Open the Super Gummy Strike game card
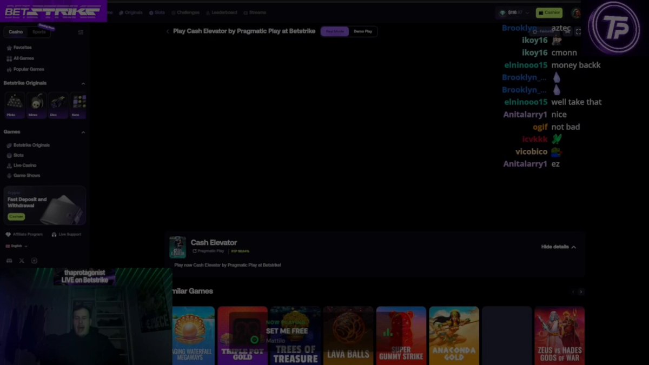Image resolution: width=649 pixels, height=365 pixels. coord(401,336)
